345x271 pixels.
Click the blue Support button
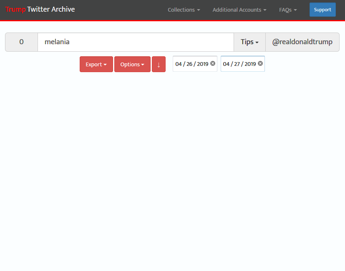coord(322,10)
